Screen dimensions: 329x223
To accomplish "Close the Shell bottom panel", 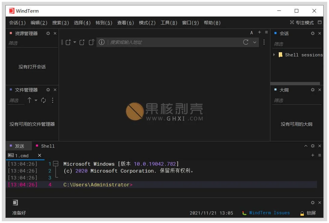I will tap(320, 146).
